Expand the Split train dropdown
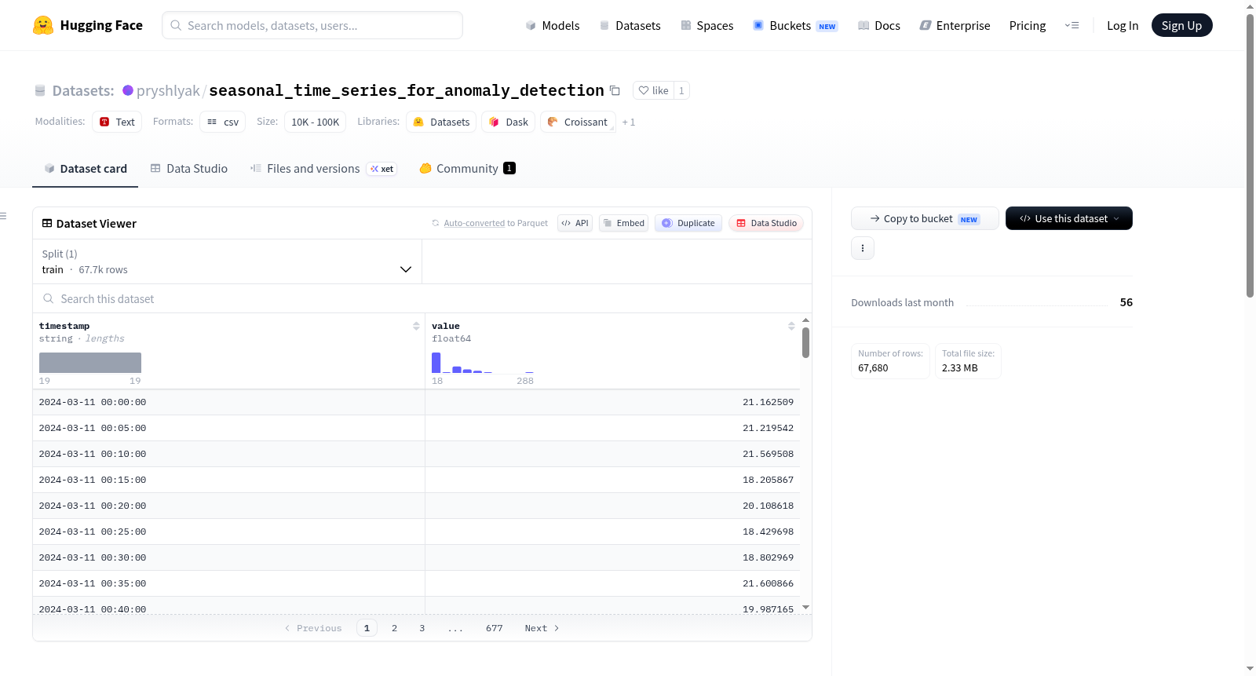The width and height of the screenshot is (1256, 676). [227, 261]
